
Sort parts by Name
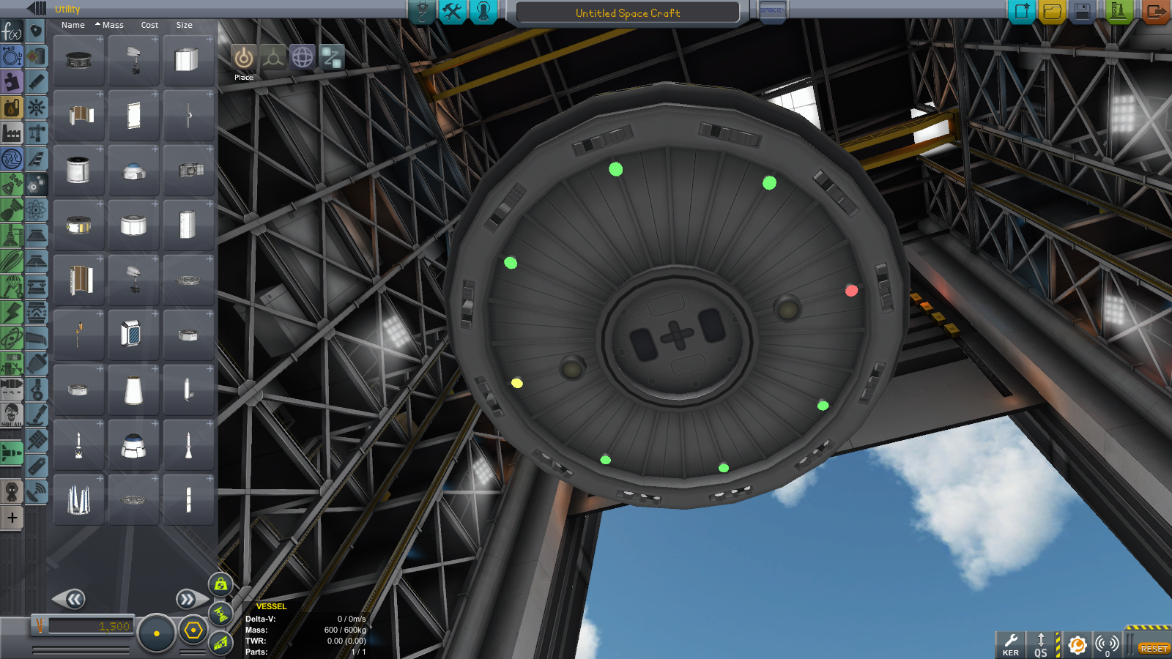73,25
